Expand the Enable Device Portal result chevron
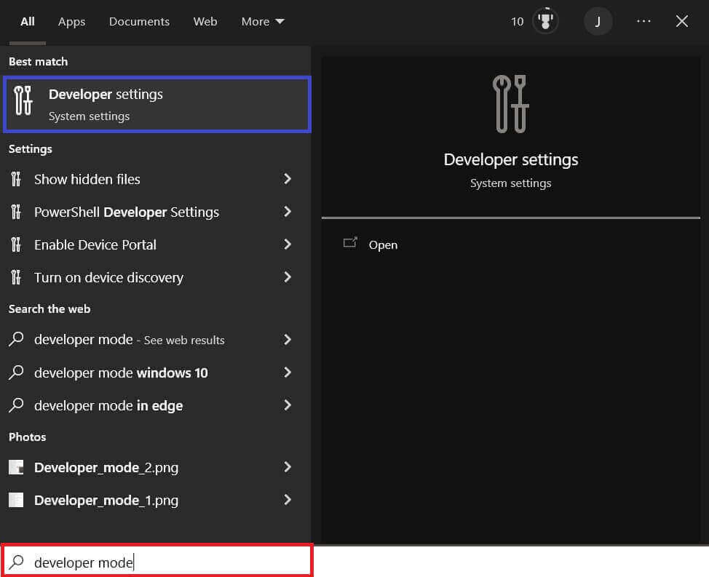The width and height of the screenshot is (709, 577). (288, 244)
